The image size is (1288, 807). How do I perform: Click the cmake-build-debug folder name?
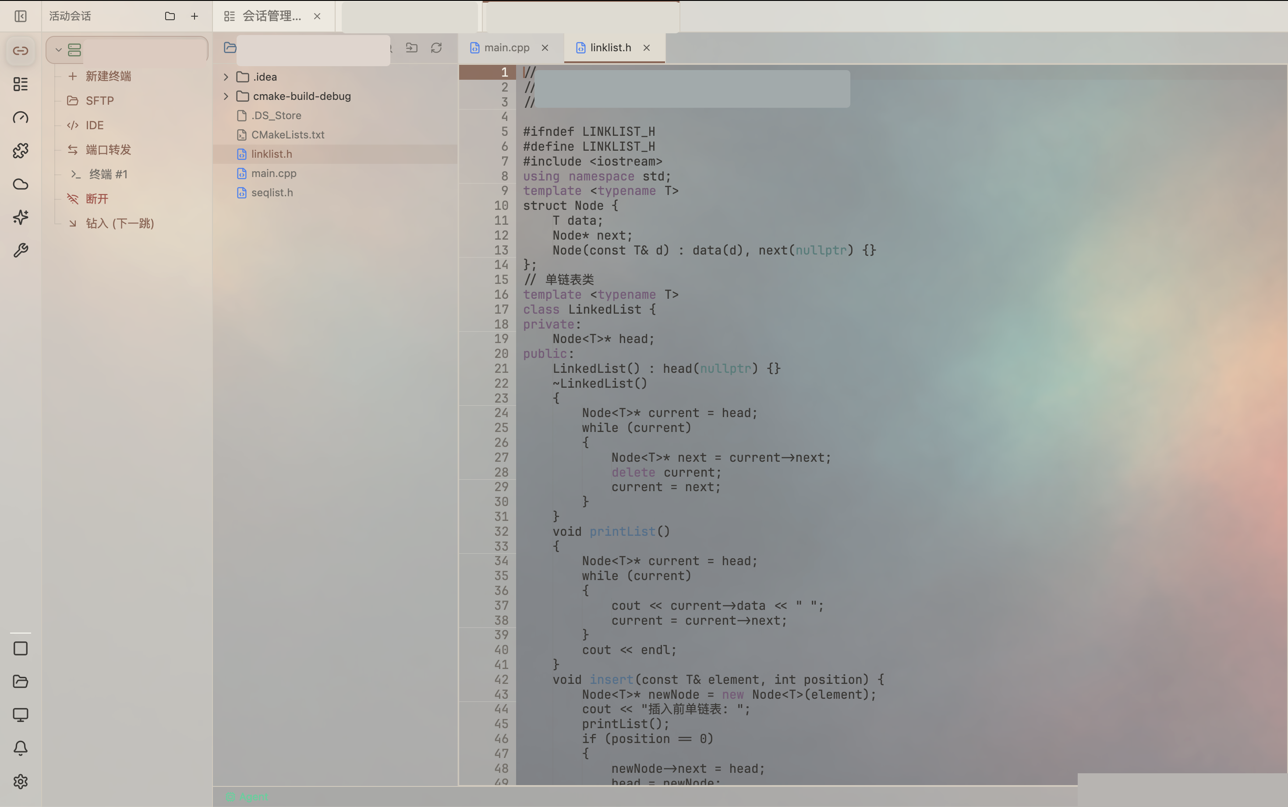coord(302,96)
